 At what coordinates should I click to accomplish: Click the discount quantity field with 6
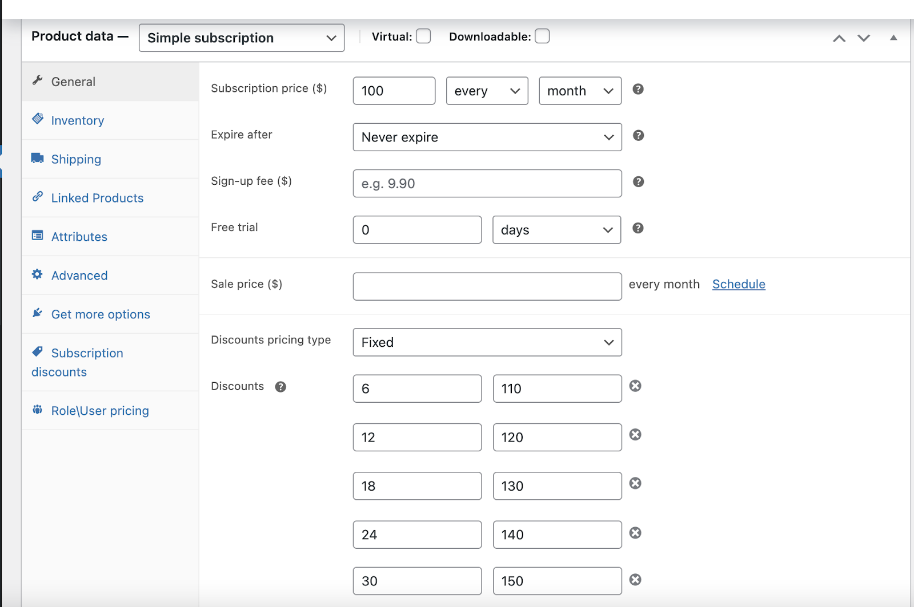click(x=418, y=389)
